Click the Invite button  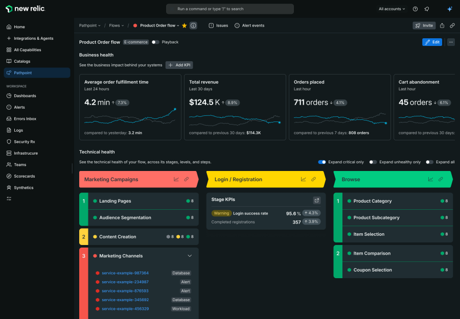[x=424, y=26]
